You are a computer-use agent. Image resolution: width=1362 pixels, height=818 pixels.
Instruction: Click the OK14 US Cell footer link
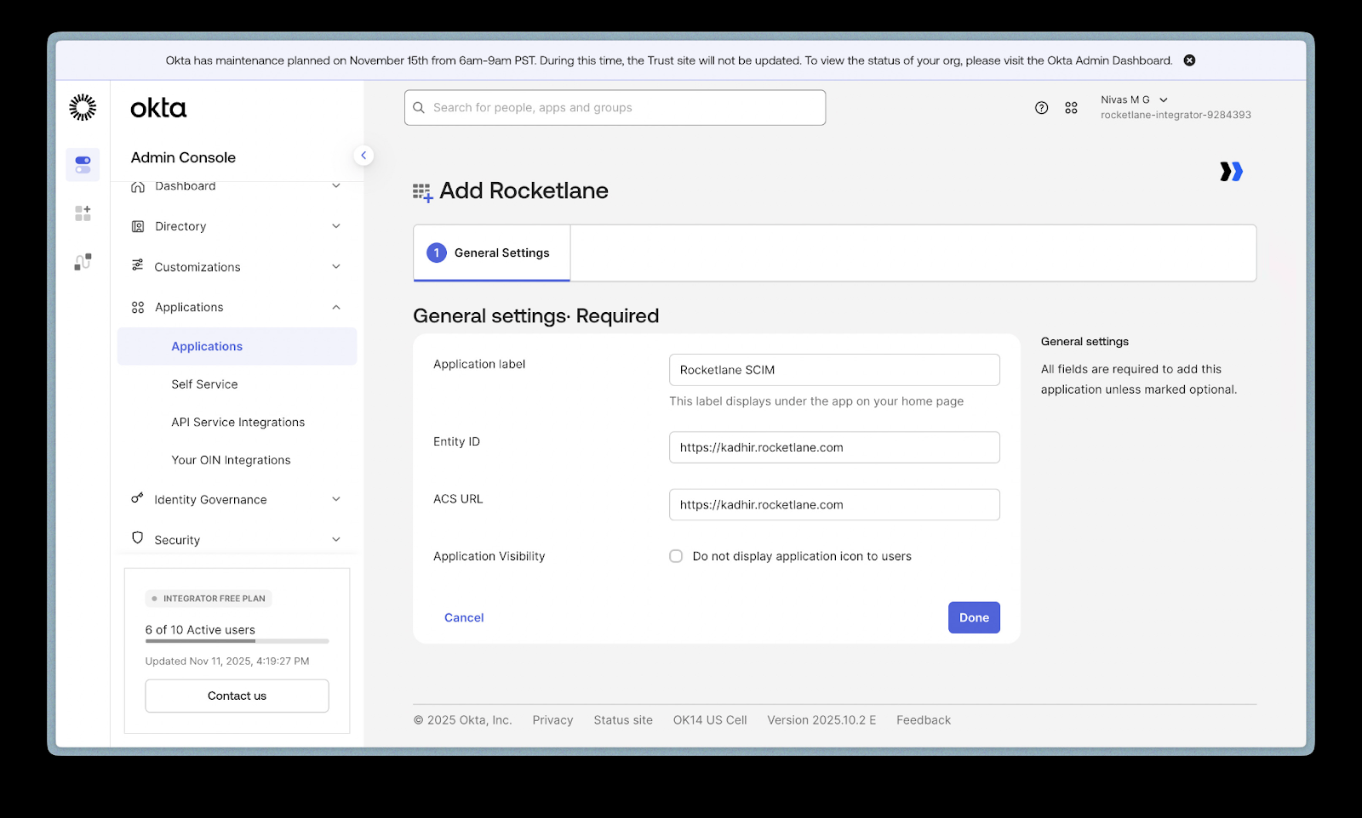coord(710,720)
